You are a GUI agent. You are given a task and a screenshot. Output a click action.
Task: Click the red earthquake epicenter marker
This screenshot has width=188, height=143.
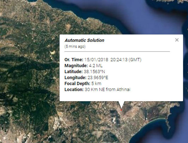pyautogui.click(x=121, y=110)
